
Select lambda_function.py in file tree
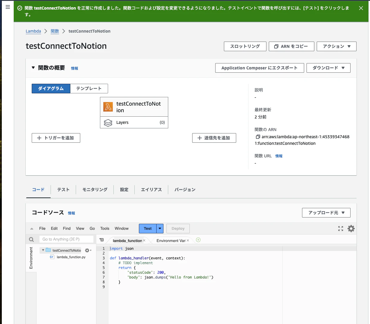coord(71,257)
